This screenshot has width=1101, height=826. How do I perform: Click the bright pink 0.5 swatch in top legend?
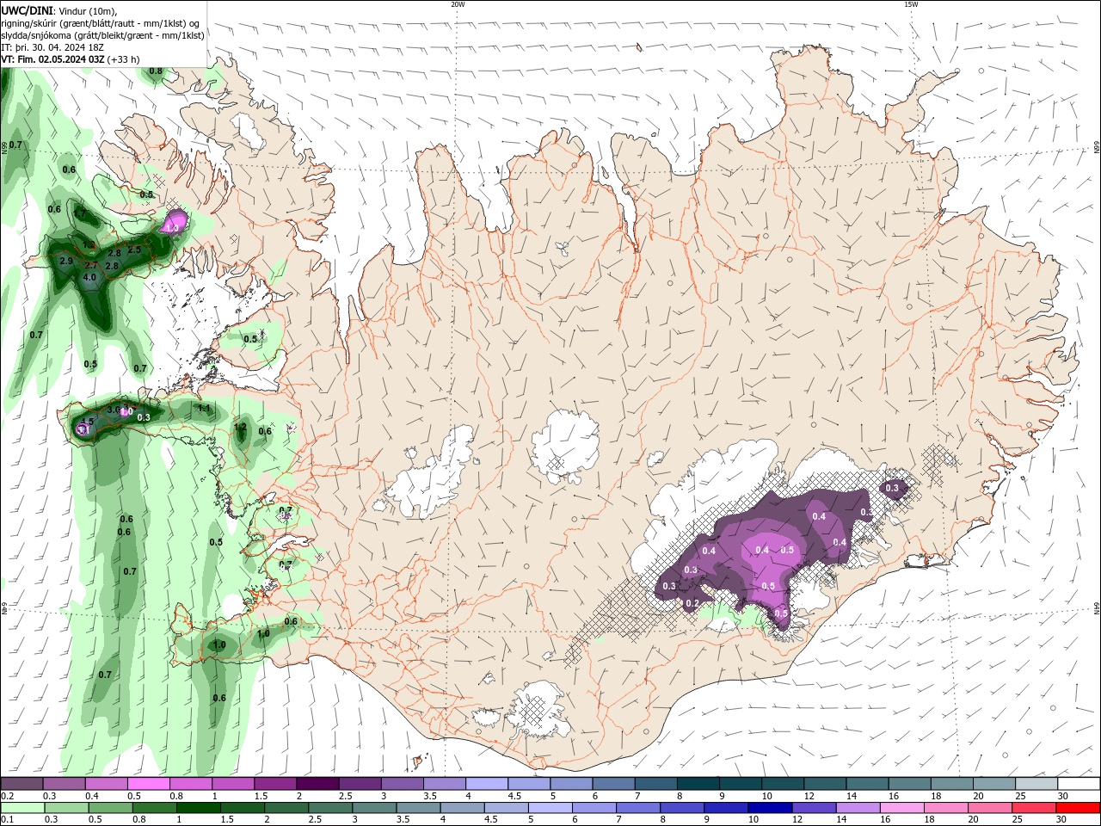coord(148,784)
